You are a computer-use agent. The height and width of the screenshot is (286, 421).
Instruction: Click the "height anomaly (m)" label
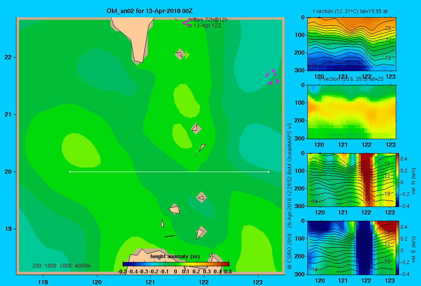pos(175,257)
